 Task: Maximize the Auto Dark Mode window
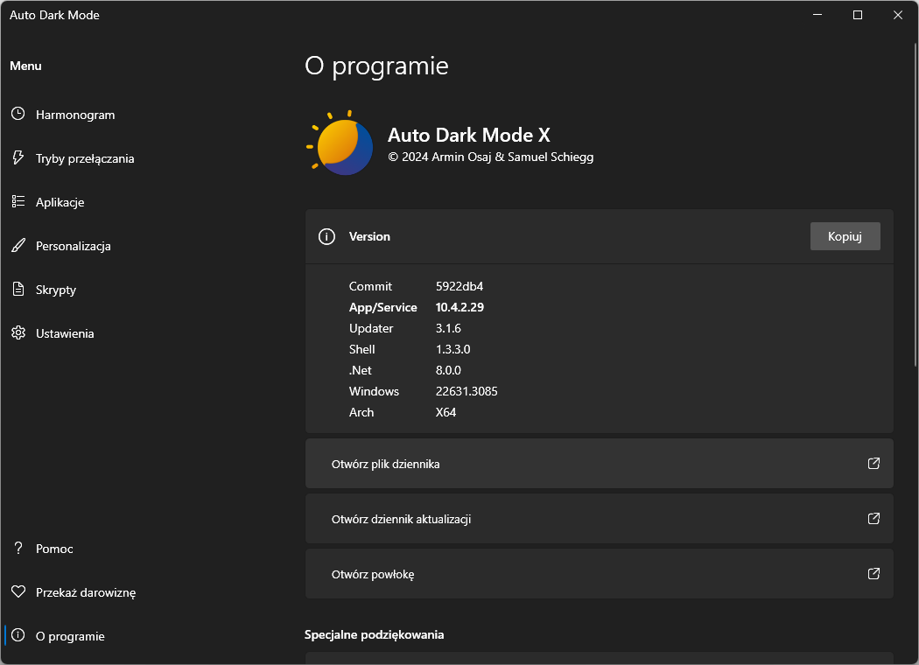(858, 15)
